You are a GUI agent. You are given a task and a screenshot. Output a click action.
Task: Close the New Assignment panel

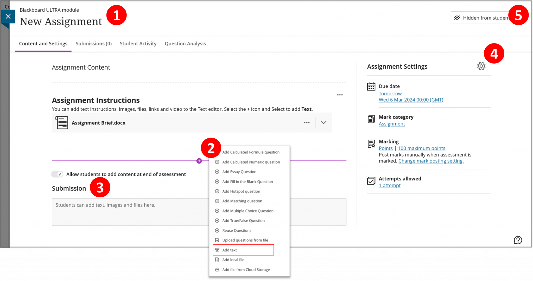click(x=8, y=16)
